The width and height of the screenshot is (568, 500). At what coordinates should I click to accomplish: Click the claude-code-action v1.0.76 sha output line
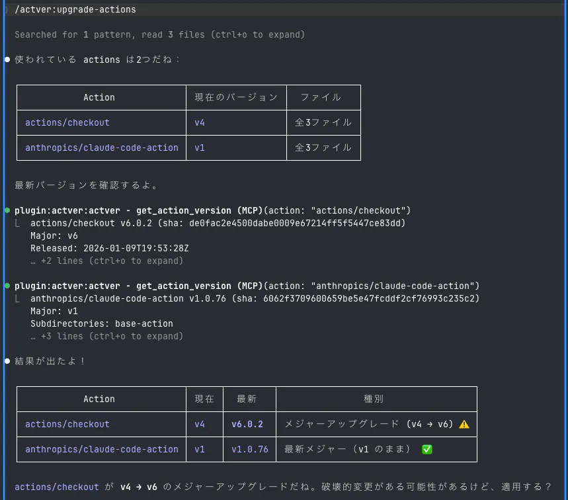click(x=255, y=298)
